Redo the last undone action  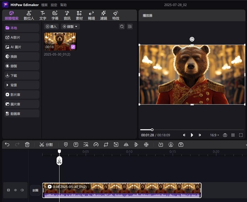coord(17,145)
